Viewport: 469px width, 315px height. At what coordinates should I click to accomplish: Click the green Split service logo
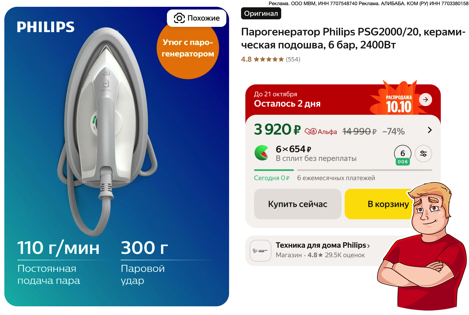[262, 153]
